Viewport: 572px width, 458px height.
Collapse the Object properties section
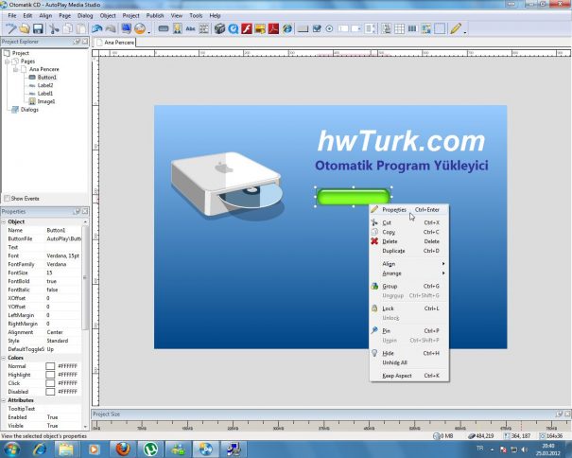[x=4, y=221]
